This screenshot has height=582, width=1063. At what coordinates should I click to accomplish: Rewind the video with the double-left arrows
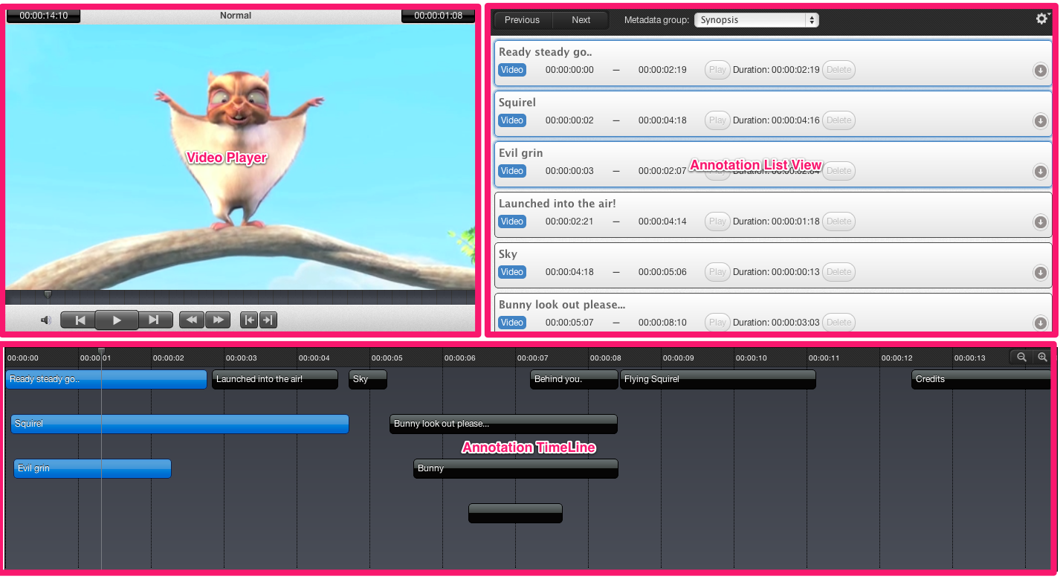click(192, 320)
